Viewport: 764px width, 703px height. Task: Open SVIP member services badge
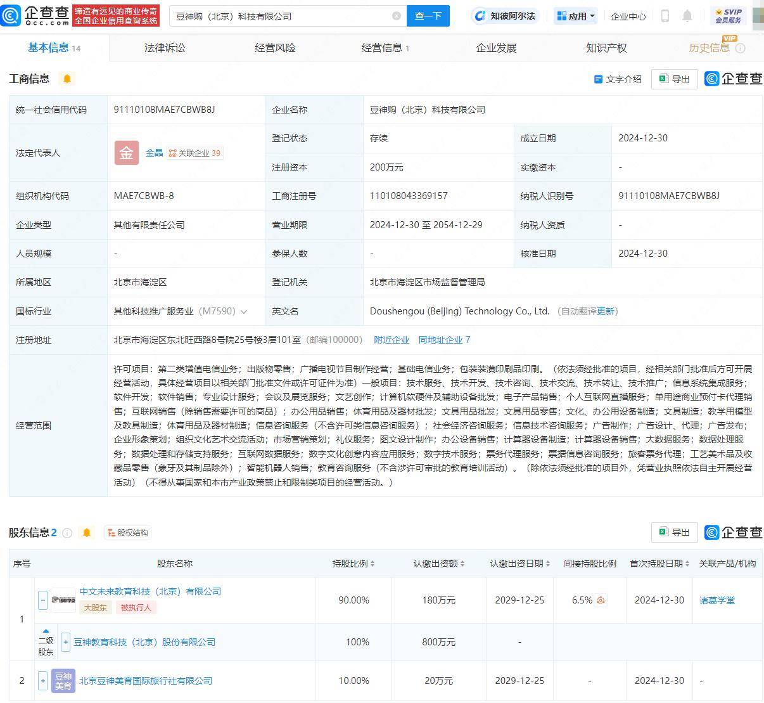click(729, 16)
